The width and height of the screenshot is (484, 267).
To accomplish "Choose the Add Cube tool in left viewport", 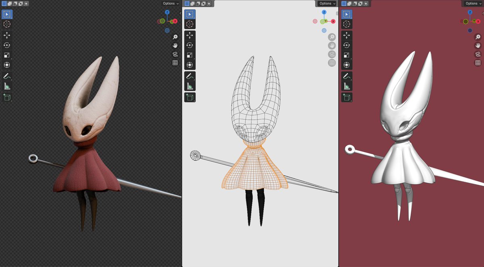I will 7,97.
